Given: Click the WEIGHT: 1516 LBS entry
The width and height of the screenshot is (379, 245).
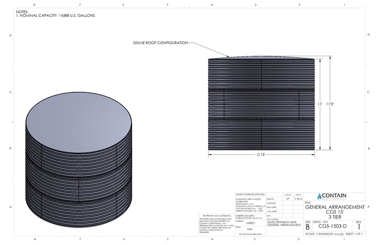Looking at the screenshot, I should pyautogui.click(x=333, y=234).
